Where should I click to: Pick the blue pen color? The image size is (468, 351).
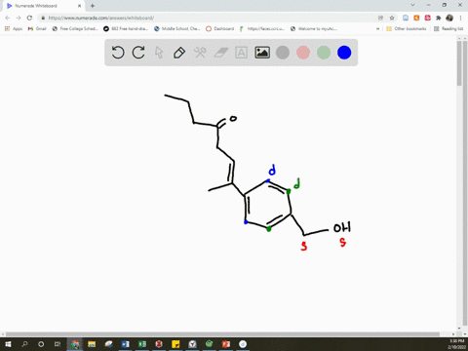pos(344,53)
